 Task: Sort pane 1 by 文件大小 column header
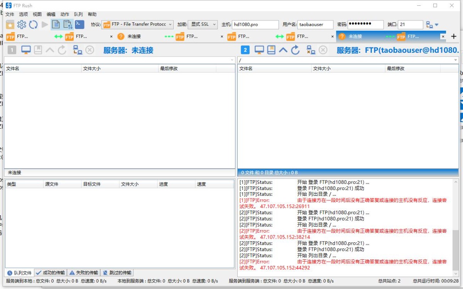click(120, 69)
